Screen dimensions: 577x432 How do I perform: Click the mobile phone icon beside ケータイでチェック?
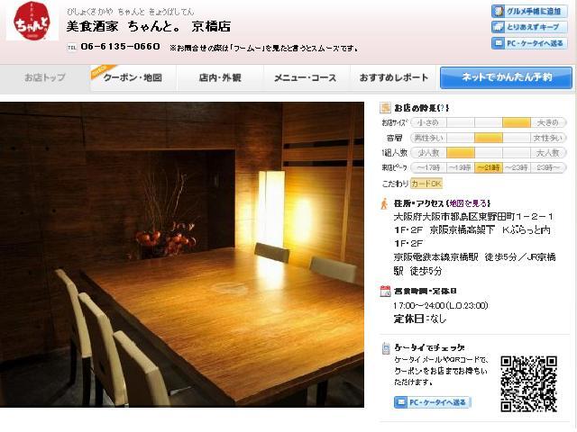[386, 348]
